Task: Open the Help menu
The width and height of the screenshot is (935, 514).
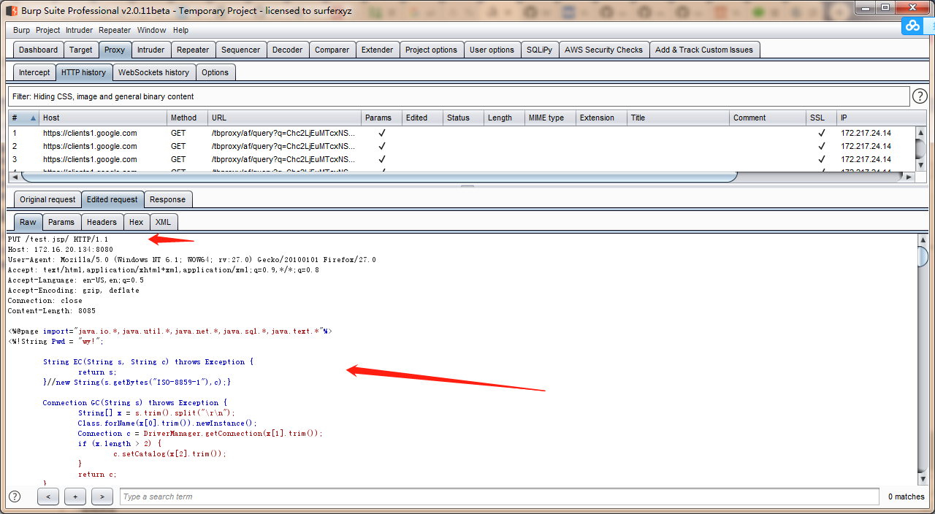Action: click(180, 30)
